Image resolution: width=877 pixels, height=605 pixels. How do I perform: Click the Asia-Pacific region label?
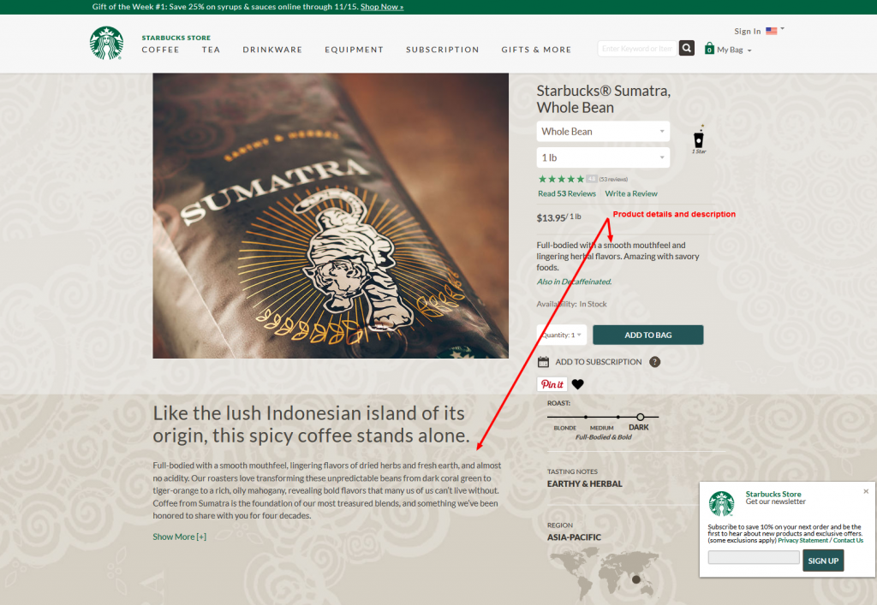tap(574, 537)
